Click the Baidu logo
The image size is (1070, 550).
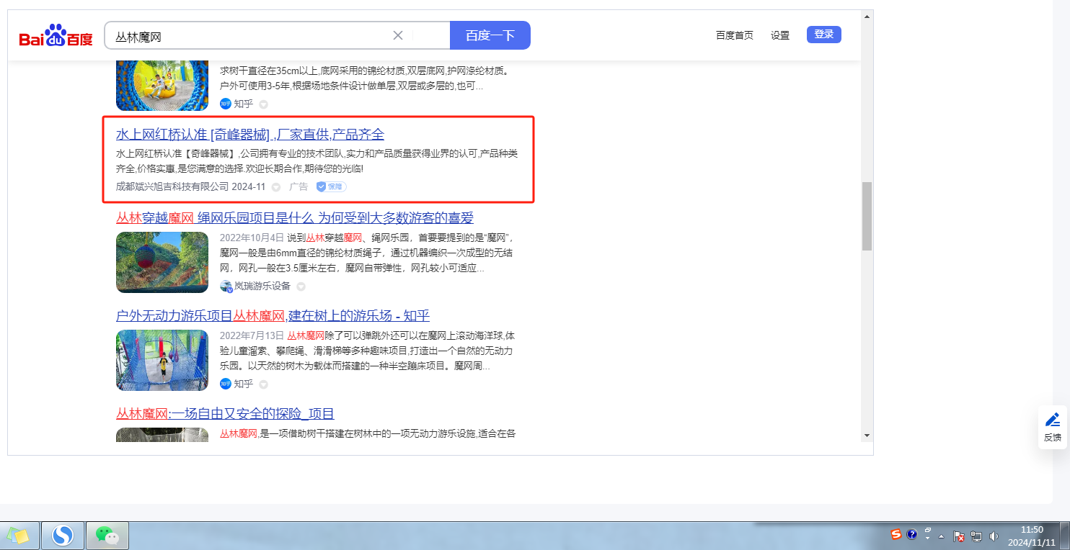(x=56, y=36)
